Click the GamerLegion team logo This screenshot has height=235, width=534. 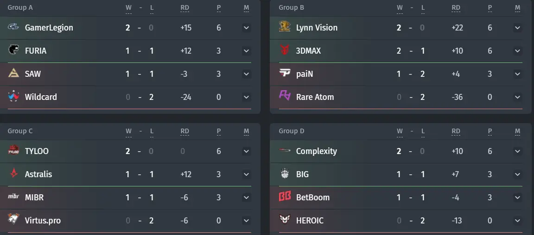tap(13, 26)
